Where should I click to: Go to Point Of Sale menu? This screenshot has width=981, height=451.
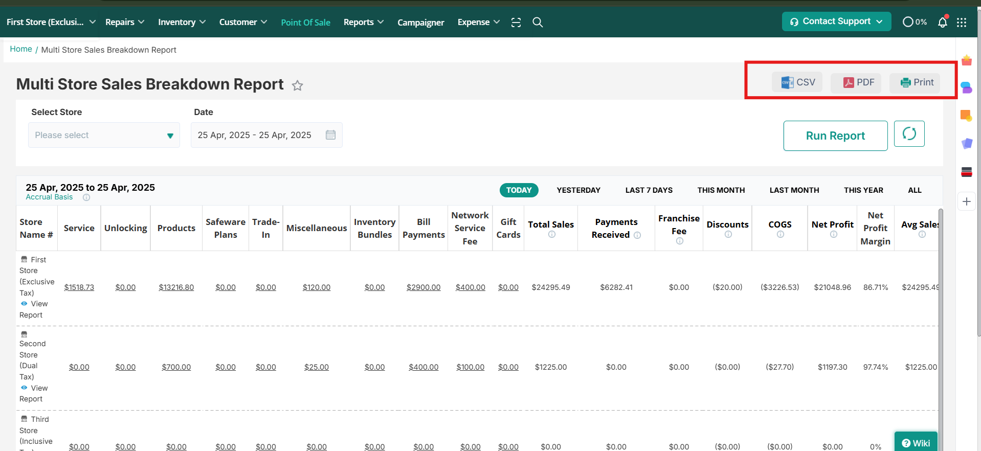click(305, 22)
